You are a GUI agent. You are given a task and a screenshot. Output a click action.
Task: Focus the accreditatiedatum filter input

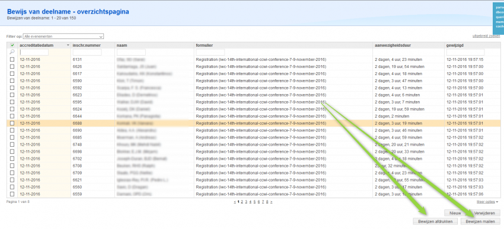(34, 52)
